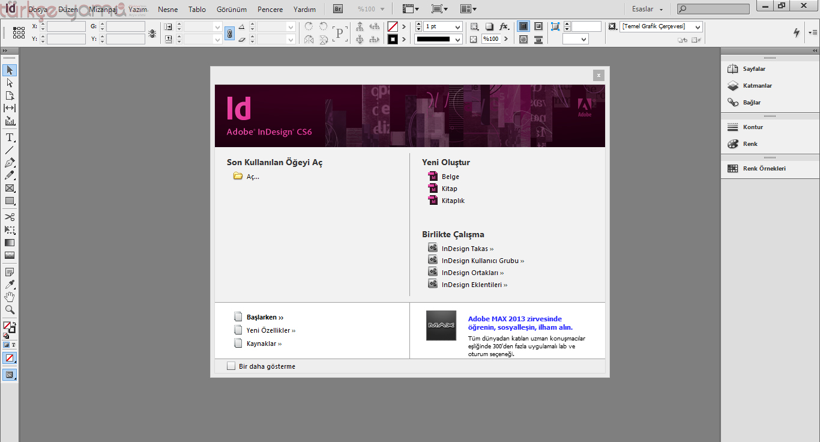Click the Bridge (Br) icon
This screenshot has width=820, height=442.
[x=338, y=9]
